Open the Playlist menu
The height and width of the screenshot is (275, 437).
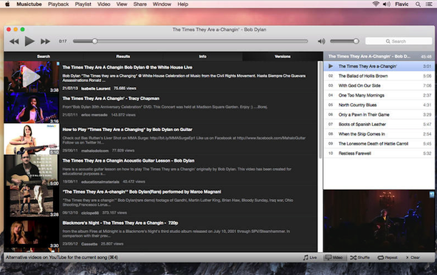point(83,4)
